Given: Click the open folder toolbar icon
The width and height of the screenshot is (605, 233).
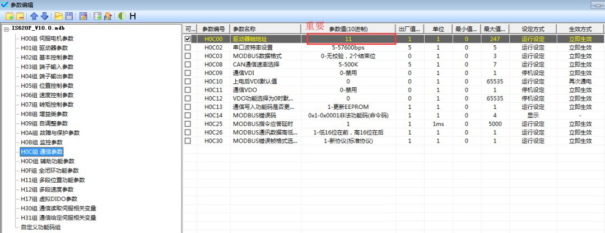Looking at the screenshot, I should 58,16.
